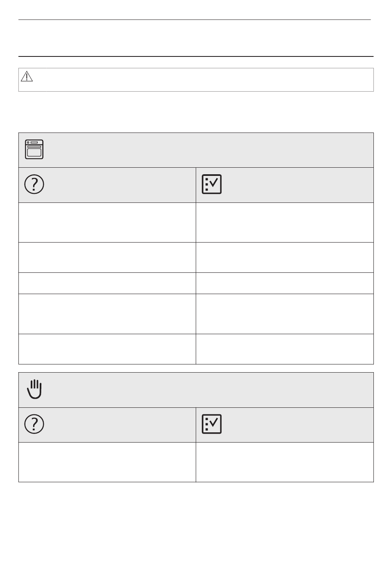Select the last left cell of the oven table
Screen dimensions: 389x562
107,349
